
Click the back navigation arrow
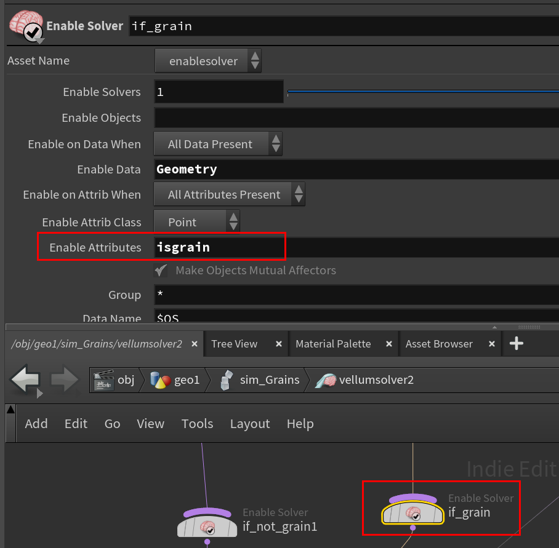(x=26, y=379)
